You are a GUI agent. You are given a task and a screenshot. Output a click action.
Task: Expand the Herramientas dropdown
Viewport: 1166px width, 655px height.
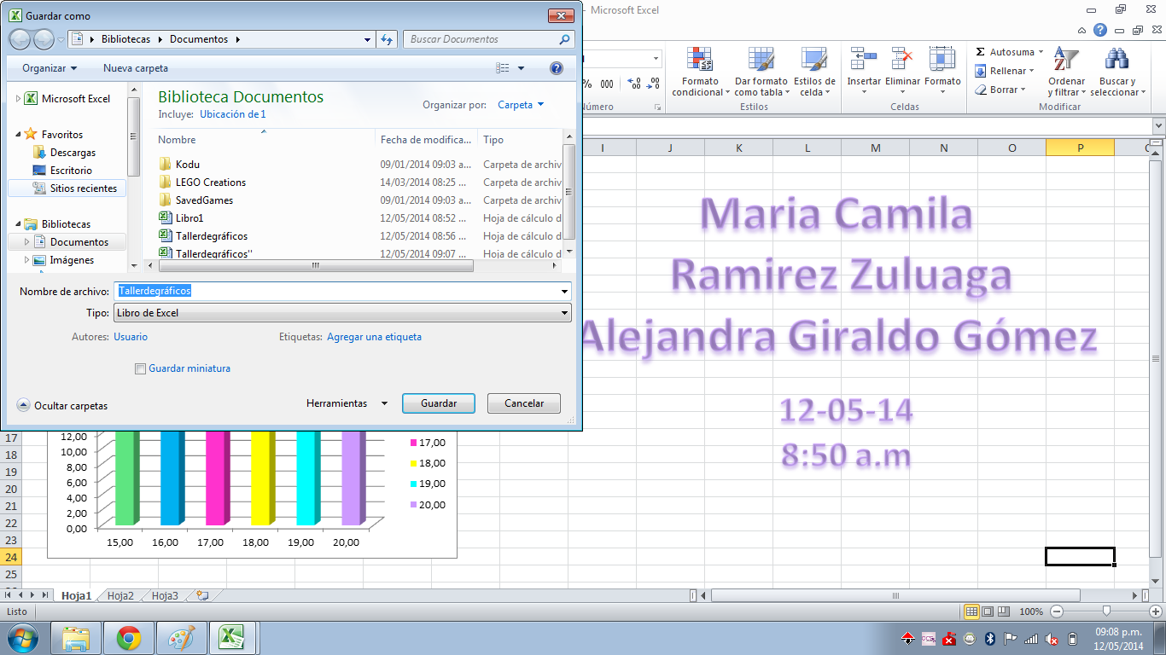[347, 403]
